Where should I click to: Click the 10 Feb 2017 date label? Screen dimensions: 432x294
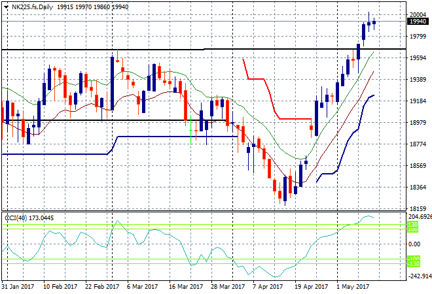[x=60, y=287]
